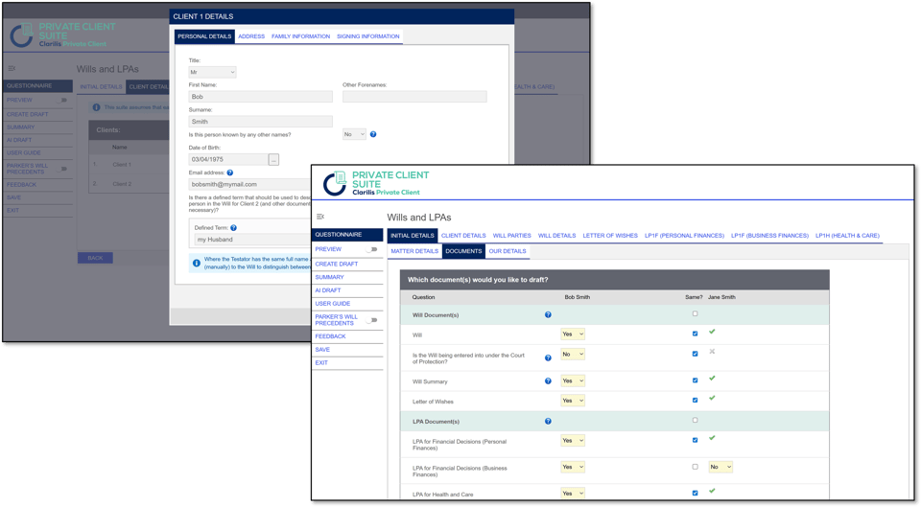Screen dimensions: 921x507
Task: Click help icon beside Email address label
Action: (230, 173)
